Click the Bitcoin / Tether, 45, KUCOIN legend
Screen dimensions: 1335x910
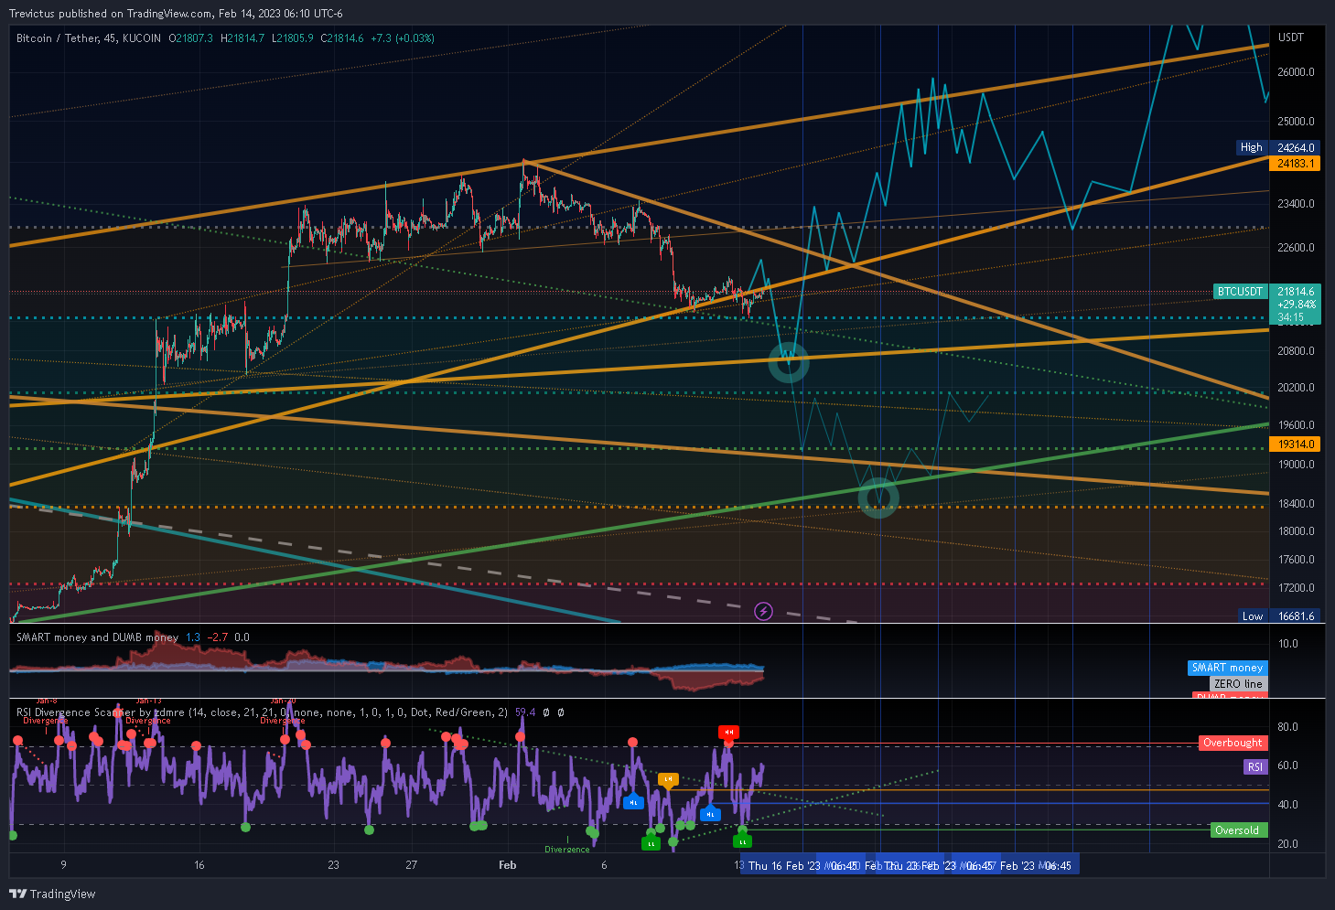tap(89, 38)
